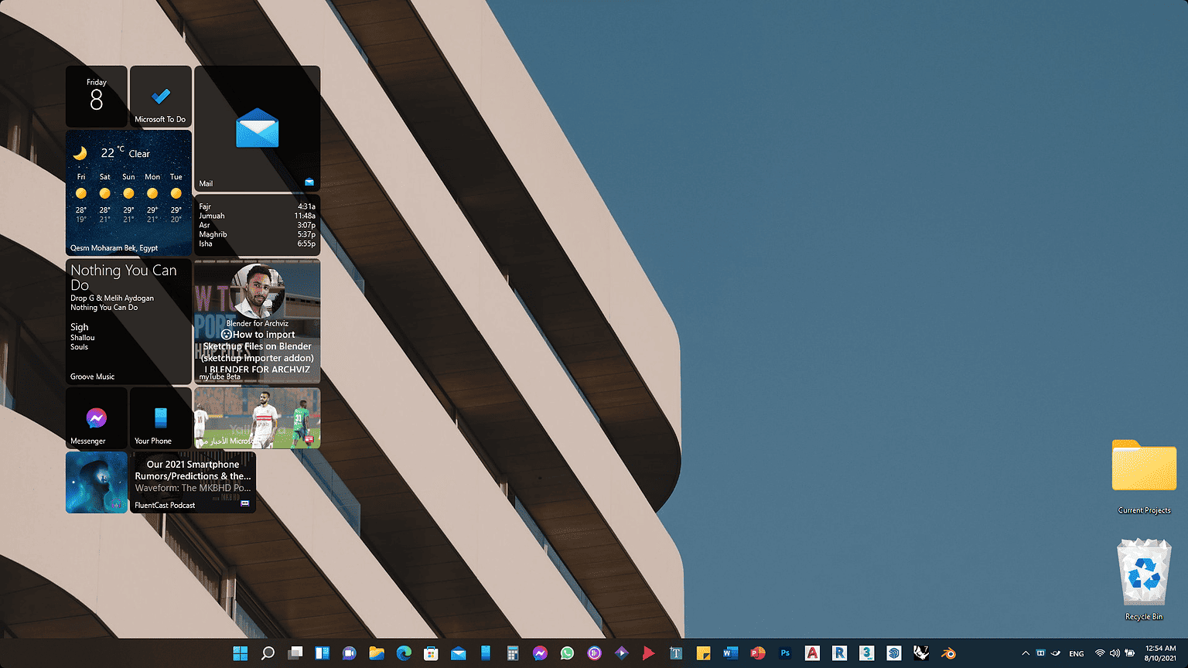The height and width of the screenshot is (668, 1188).
Task: Expand the hidden system tray icons
Action: 1026,653
